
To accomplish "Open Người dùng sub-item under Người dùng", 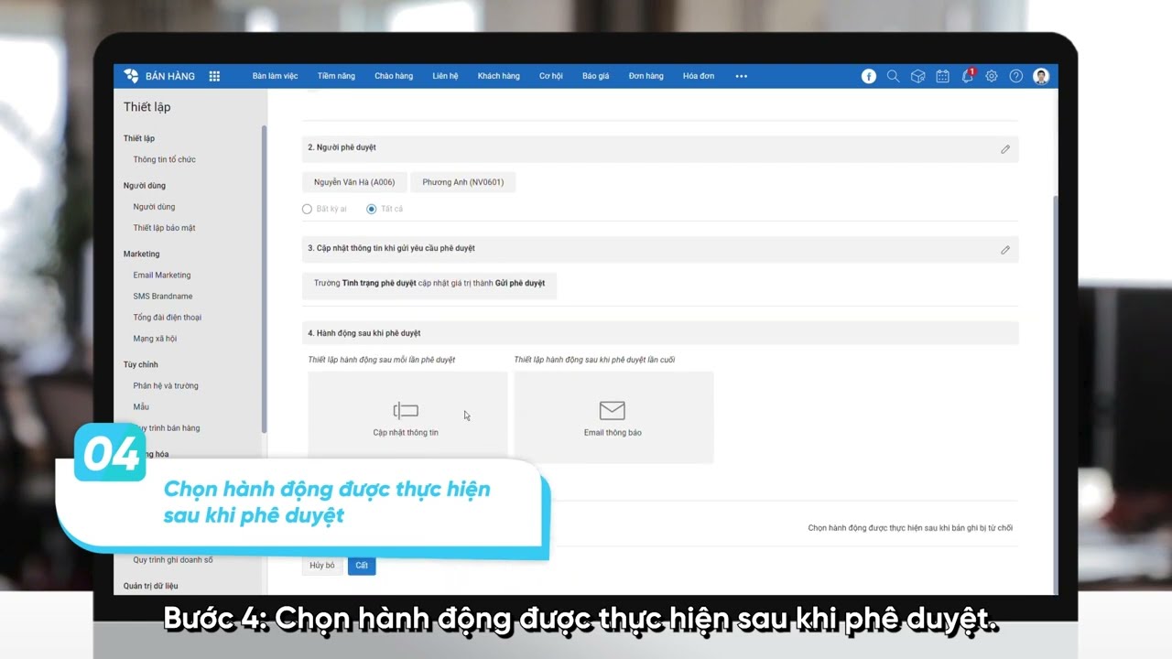I will (x=154, y=207).
